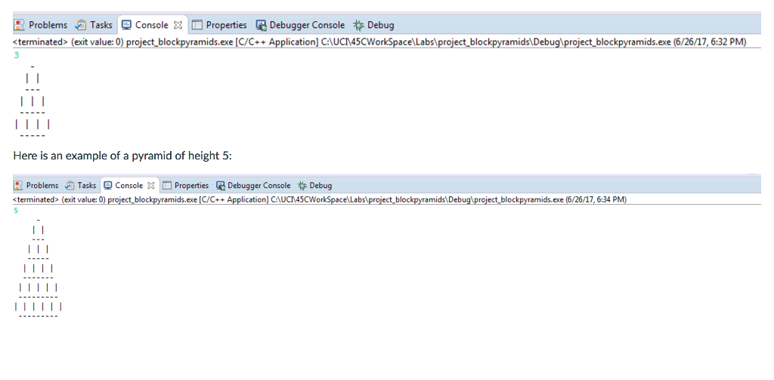The image size is (774, 380).
Task: Switch to Tasks tab in upper panel
Action: 94,25
